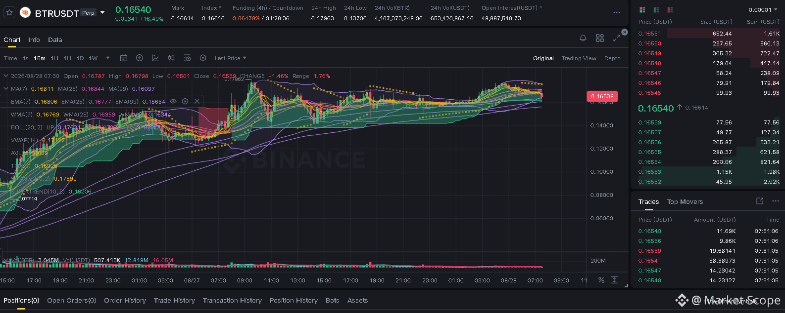Open the Order History tab
The height and width of the screenshot is (313, 785).
point(125,300)
